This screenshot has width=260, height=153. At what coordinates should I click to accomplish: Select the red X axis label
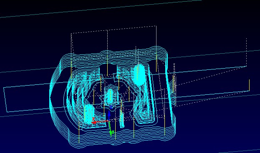coord(93,119)
